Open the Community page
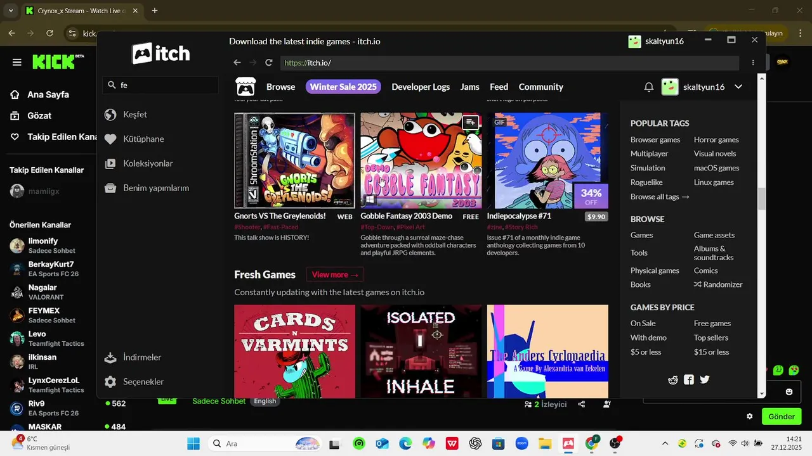 click(x=541, y=87)
